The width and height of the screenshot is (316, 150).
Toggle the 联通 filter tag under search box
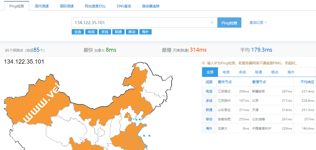coord(118,32)
